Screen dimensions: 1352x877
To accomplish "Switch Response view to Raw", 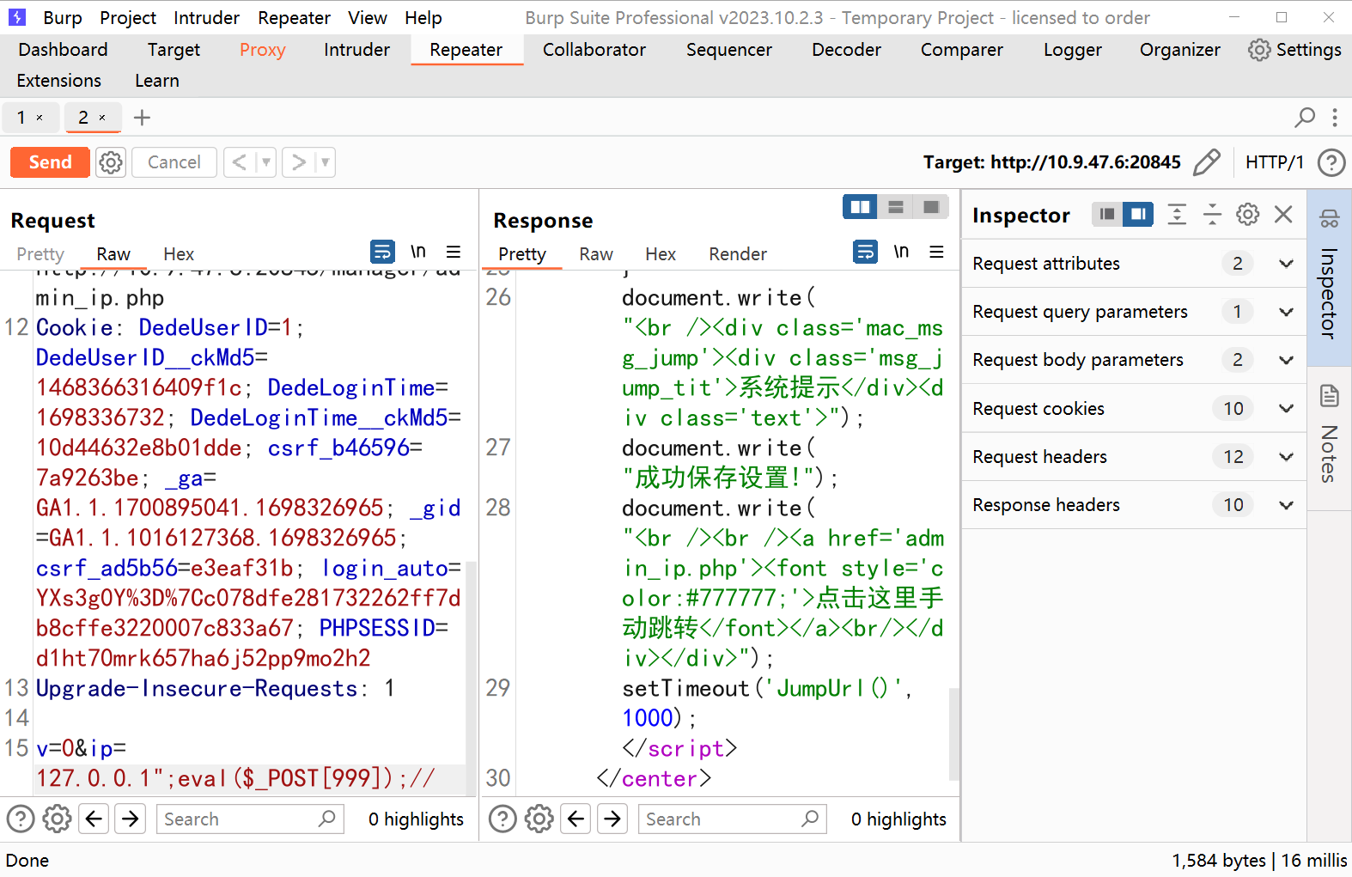I will click(595, 254).
